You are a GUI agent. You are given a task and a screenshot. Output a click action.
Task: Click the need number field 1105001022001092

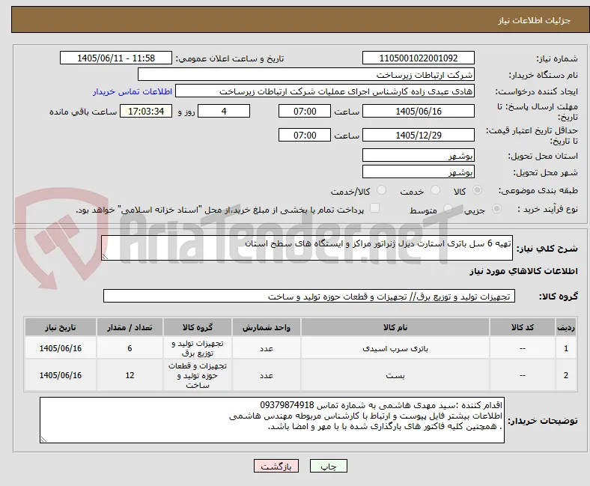[x=419, y=58]
